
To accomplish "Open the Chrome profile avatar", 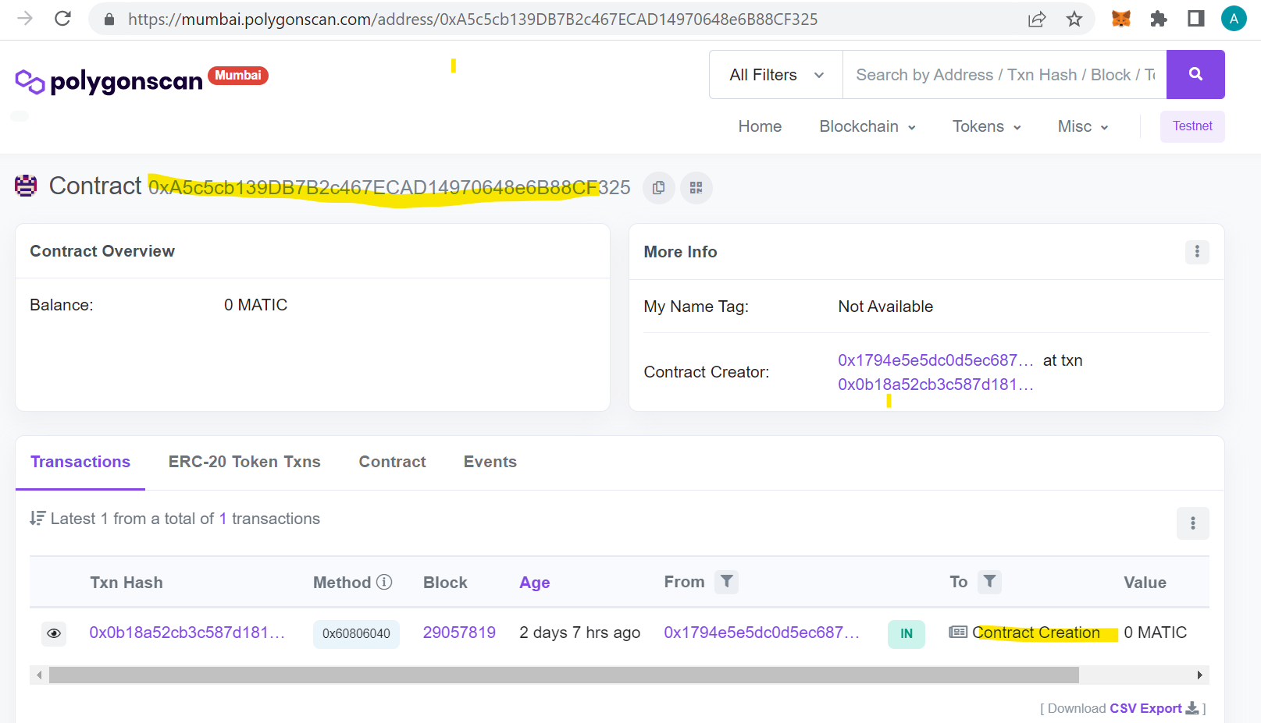I will tap(1234, 18).
